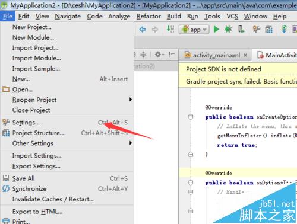
Task: Open the Help menu
Action: 280,16
